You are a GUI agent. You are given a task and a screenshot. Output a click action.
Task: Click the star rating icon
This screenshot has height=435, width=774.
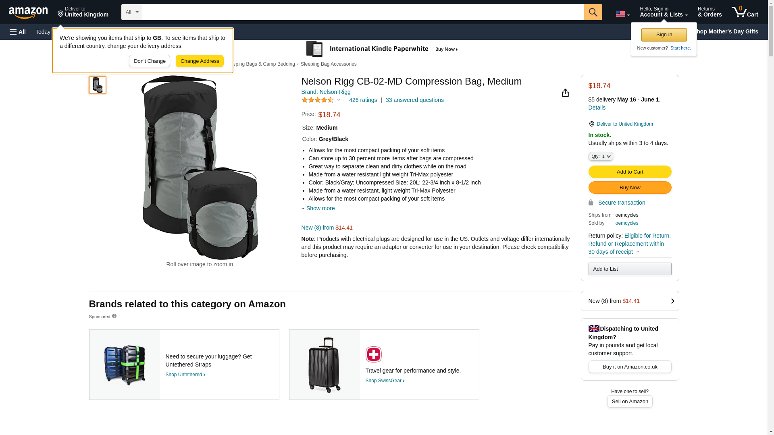(x=318, y=100)
